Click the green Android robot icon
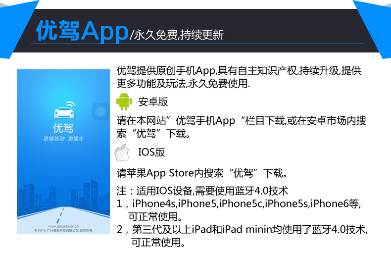Viewport: 391px width, 253px height. (124, 101)
